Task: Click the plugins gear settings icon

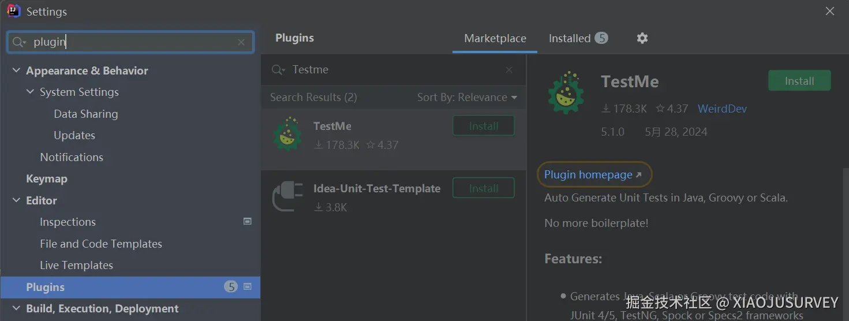Action: 642,38
